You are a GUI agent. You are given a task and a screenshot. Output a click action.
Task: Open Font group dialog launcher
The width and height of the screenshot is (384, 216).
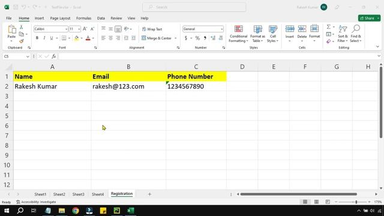click(x=95, y=48)
